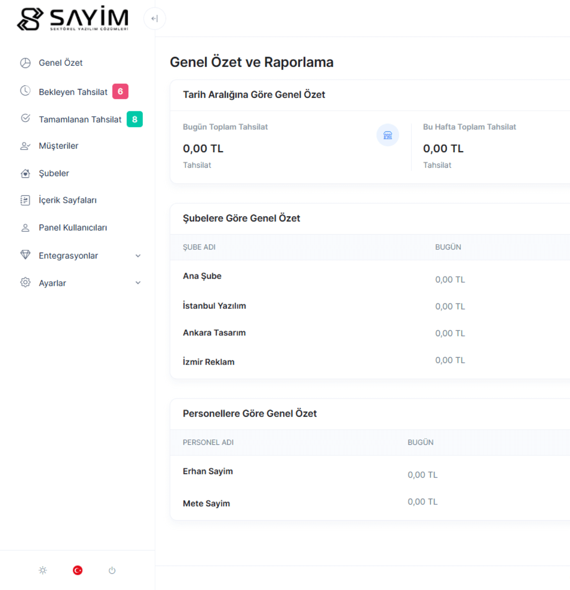570x590 pixels.
Task: Click the Sayim logo in the header
Action: [73, 19]
